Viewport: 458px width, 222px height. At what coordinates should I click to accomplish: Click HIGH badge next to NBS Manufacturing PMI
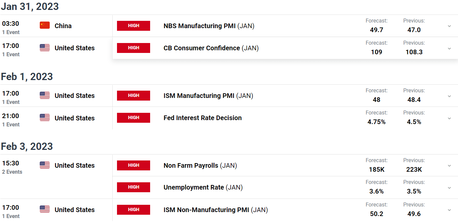pyautogui.click(x=134, y=26)
